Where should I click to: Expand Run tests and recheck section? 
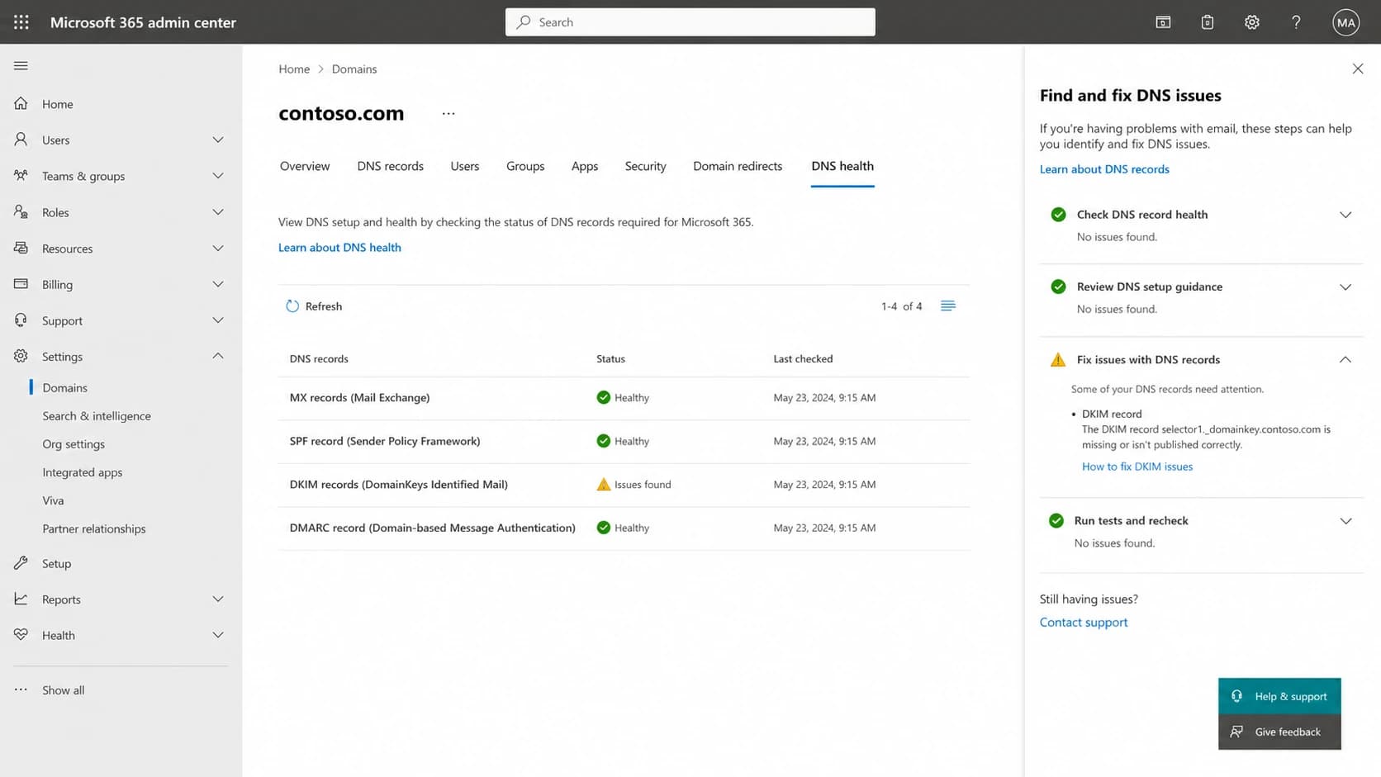(1345, 521)
